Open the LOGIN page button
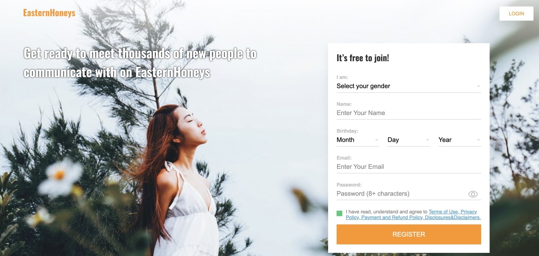Viewport: 539px width, 256px height. (x=516, y=13)
